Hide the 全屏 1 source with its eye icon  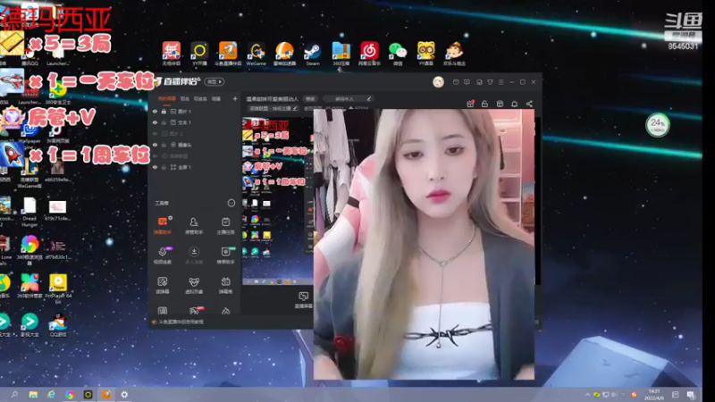click(155, 167)
